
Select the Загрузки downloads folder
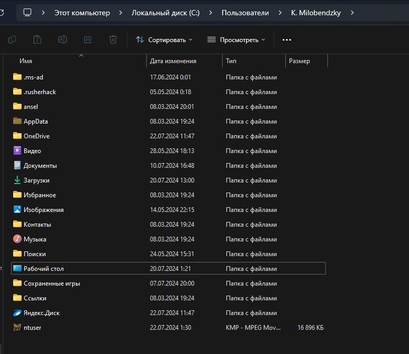click(x=168, y=180)
